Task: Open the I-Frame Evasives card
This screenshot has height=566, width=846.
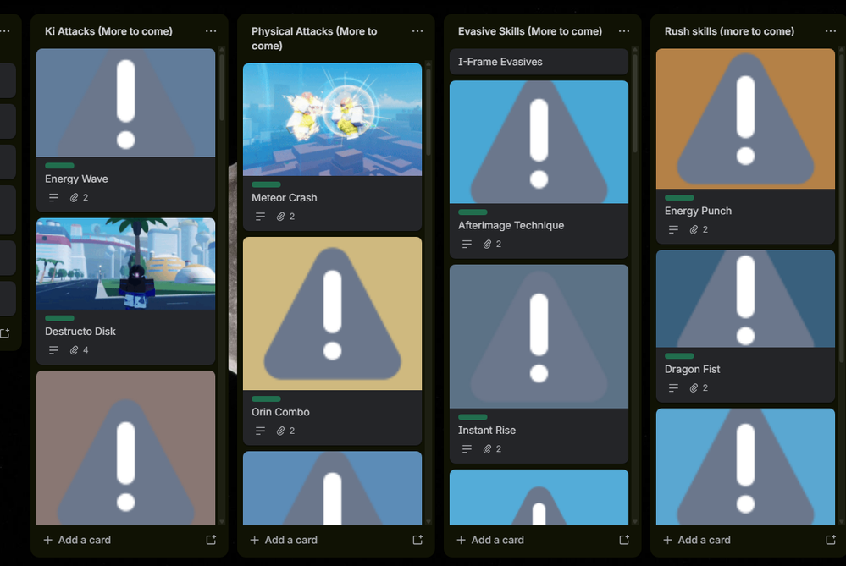Action: [539, 62]
